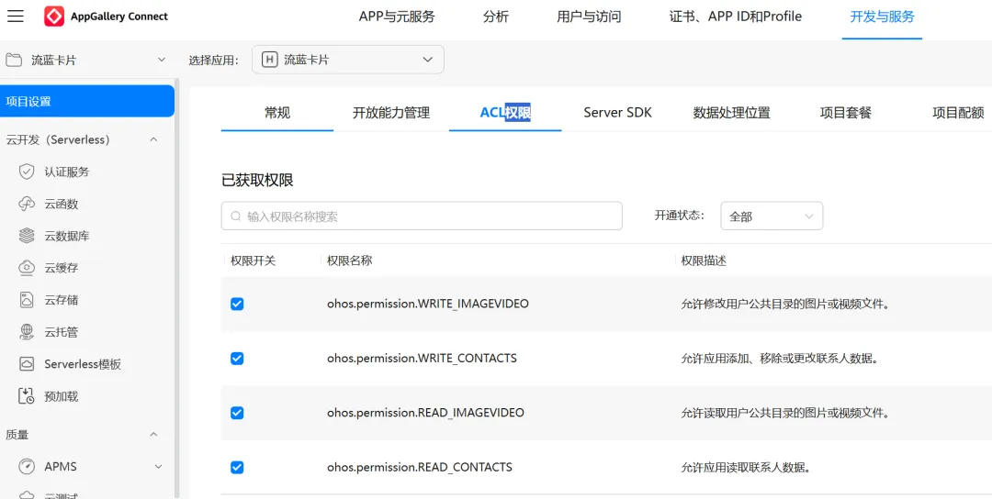Open 认证服务 shield icon
The height and width of the screenshot is (499, 992).
tap(27, 172)
